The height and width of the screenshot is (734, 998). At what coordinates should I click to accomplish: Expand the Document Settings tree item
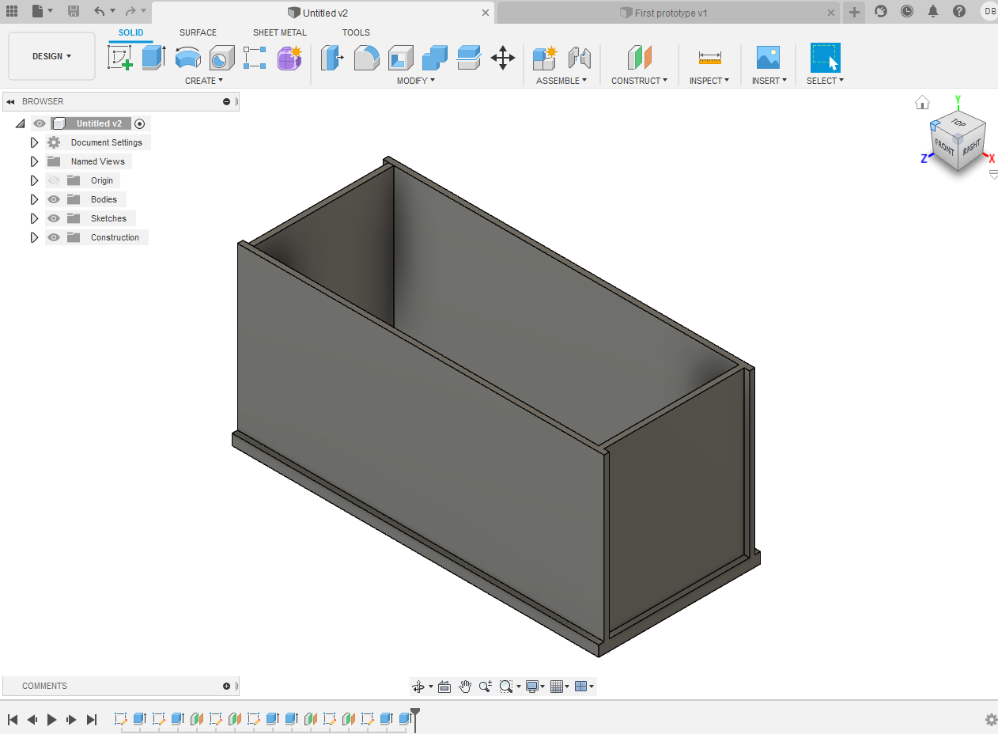click(34, 142)
